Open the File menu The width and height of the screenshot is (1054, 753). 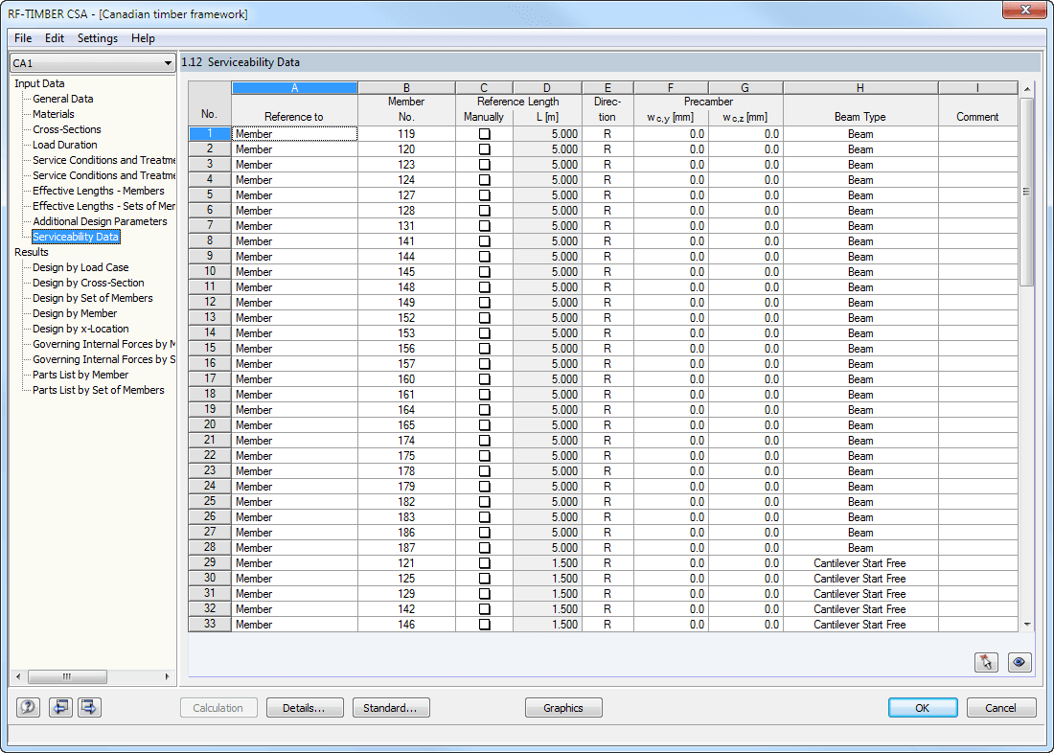22,38
